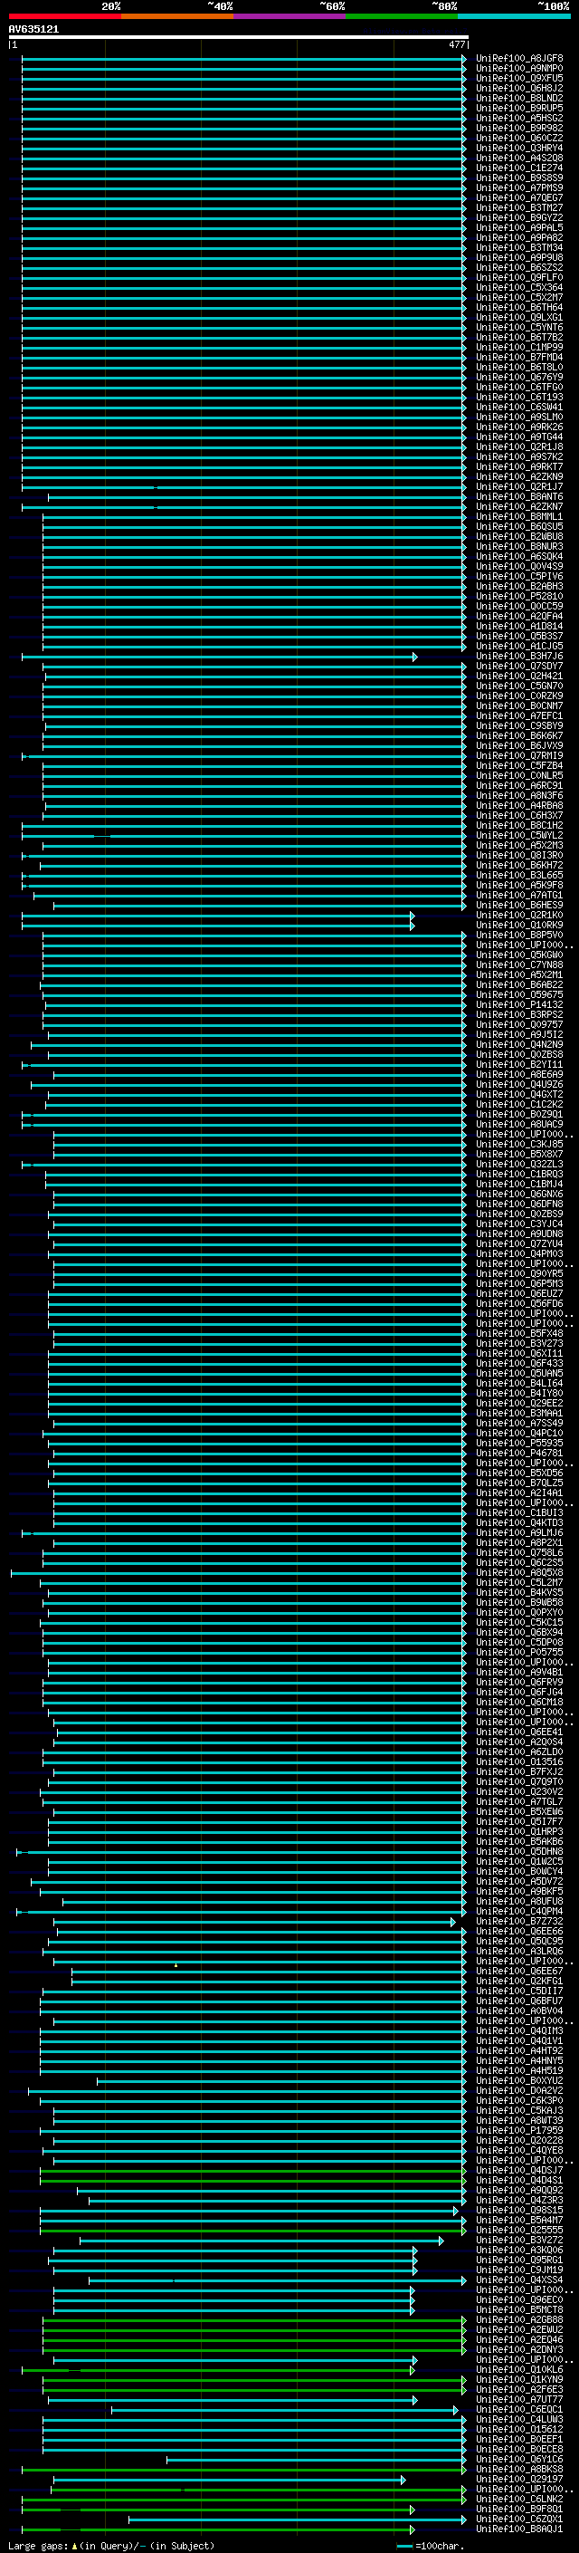
Task: Select the UniRef100_C9JM19 label
Action: pyautogui.click(x=519, y=2270)
